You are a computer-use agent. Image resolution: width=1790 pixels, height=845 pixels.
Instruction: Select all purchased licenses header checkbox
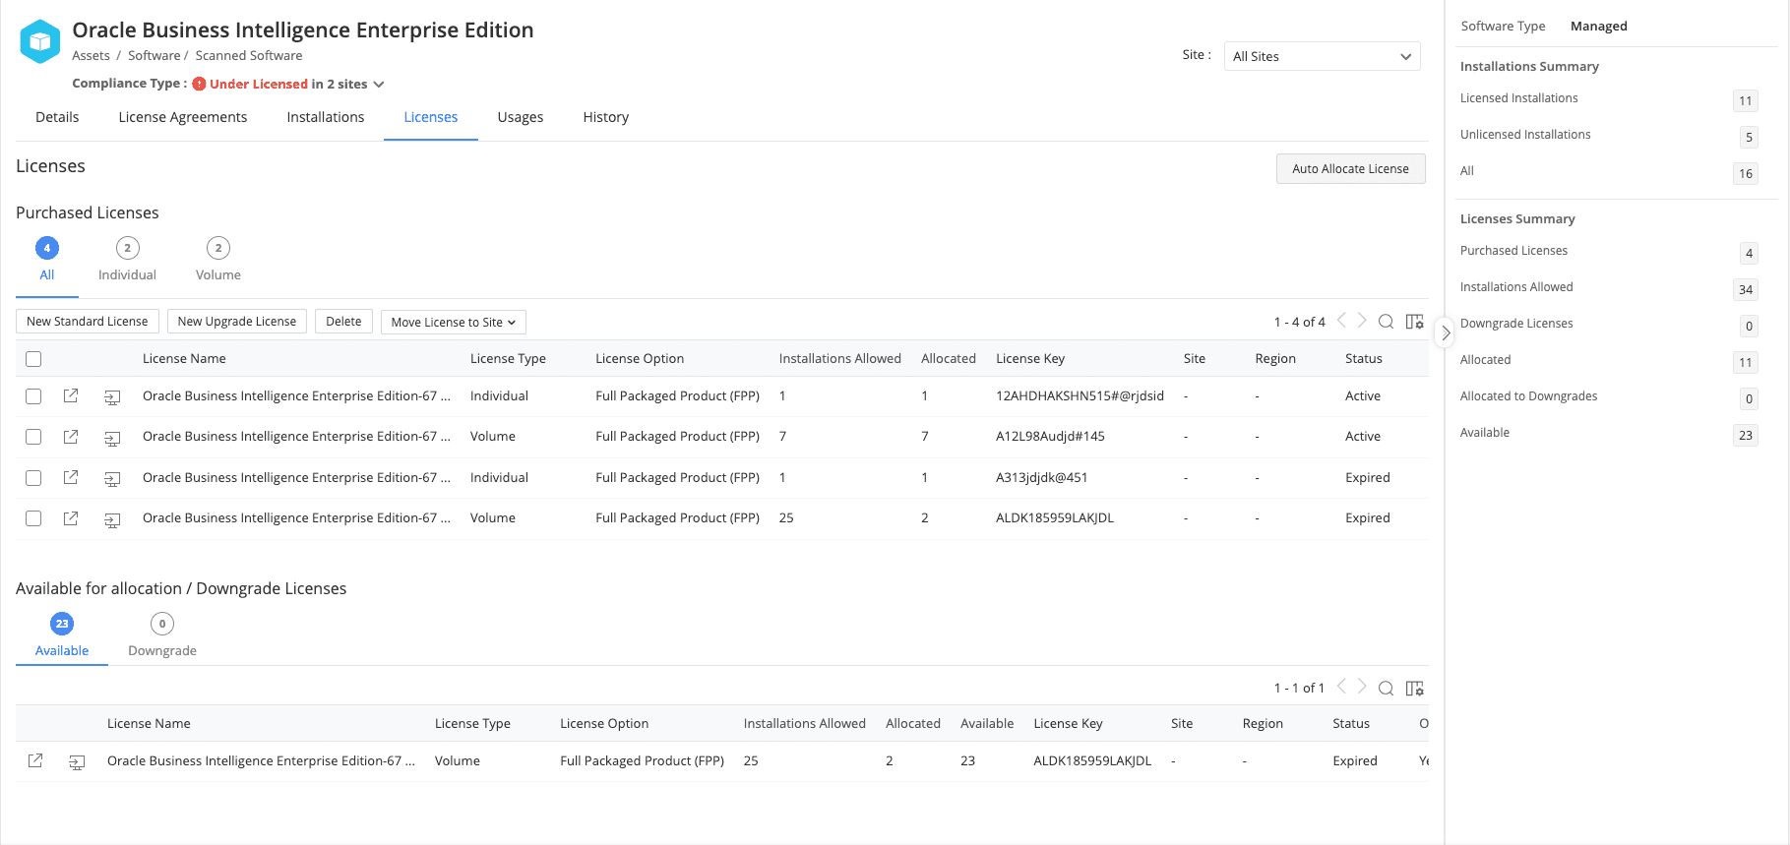coord(33,359)
